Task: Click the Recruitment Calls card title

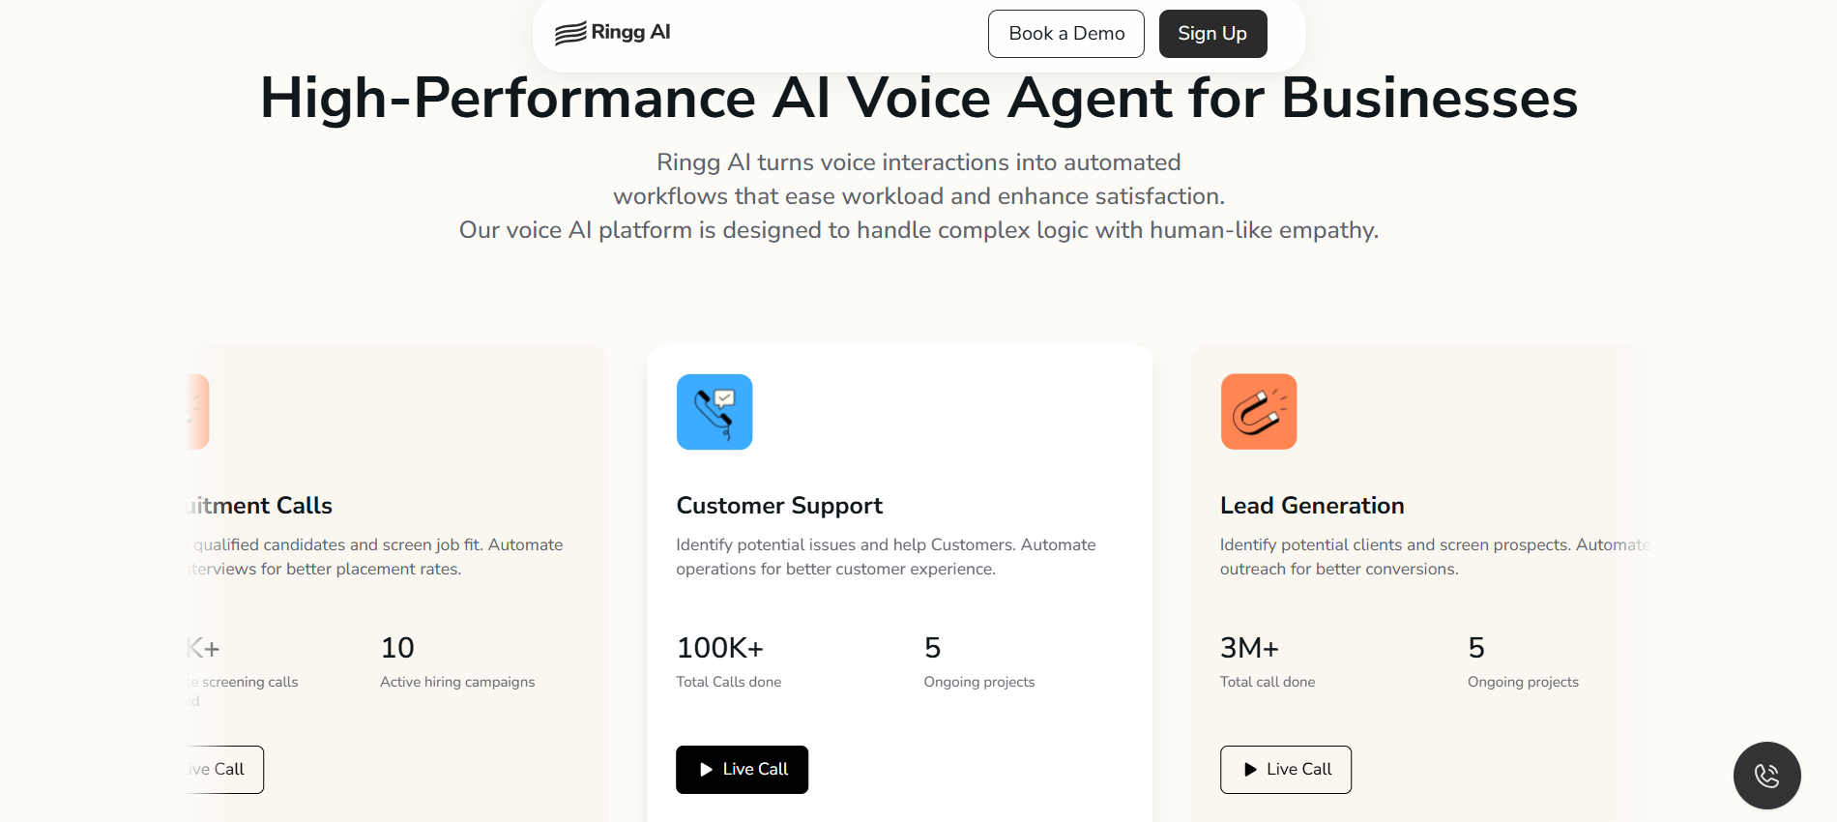Action: [261, 506]
